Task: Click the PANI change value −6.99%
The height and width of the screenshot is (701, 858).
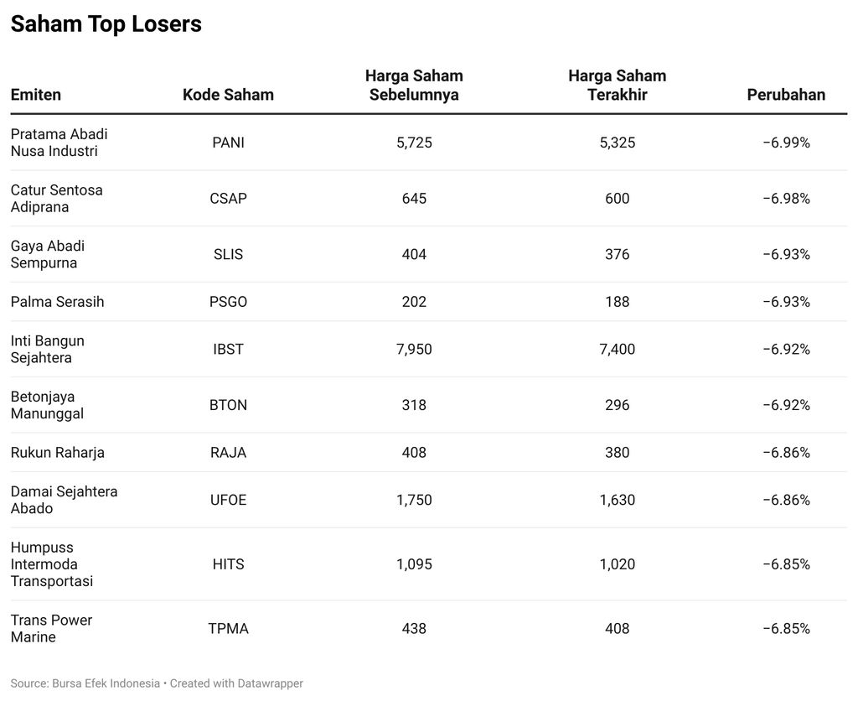Action: [786, 143]
